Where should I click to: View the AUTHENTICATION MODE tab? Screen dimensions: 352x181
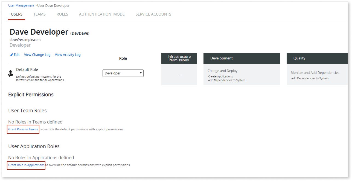tap(101, 14)
